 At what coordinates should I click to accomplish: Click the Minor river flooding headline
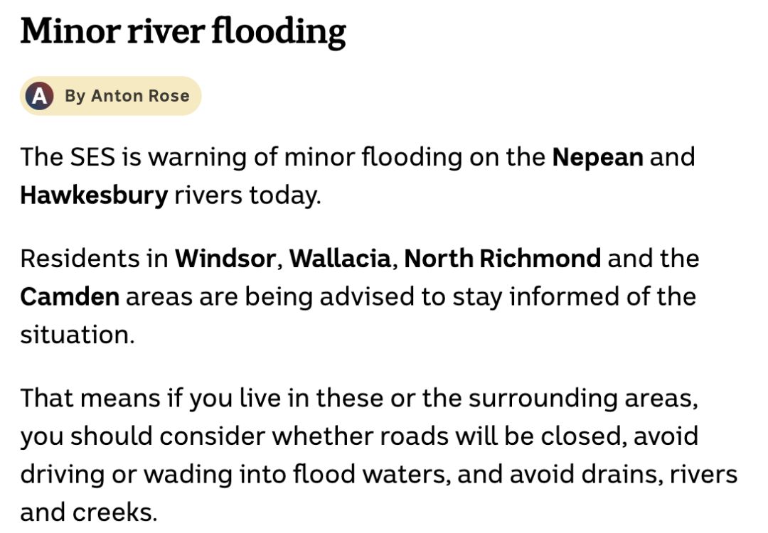183,32
